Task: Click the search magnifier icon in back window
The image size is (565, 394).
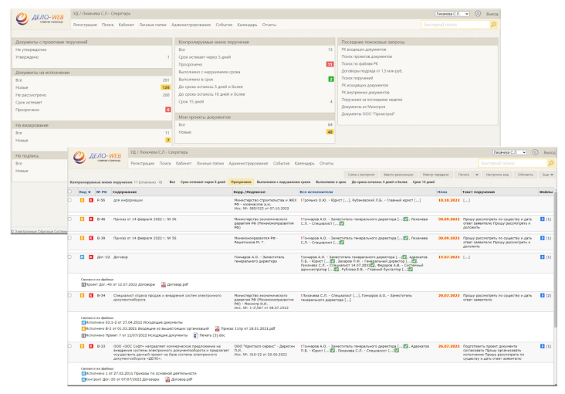Action: point(493,25)
